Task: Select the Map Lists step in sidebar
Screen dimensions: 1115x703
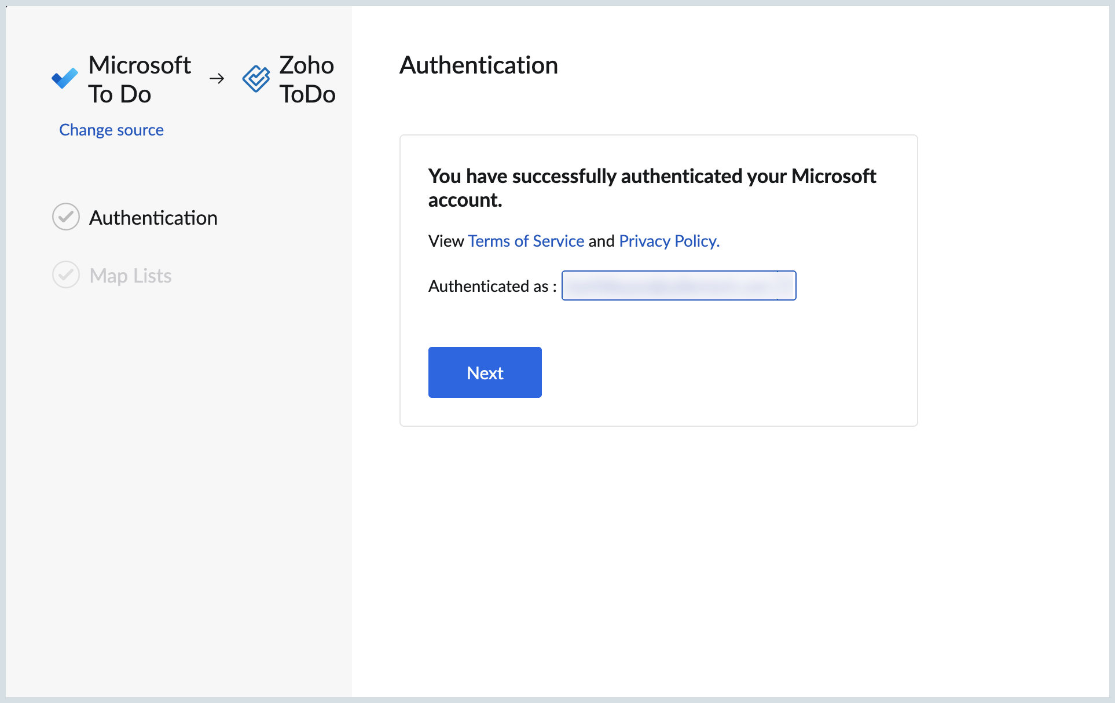Action: coord(130,276)
